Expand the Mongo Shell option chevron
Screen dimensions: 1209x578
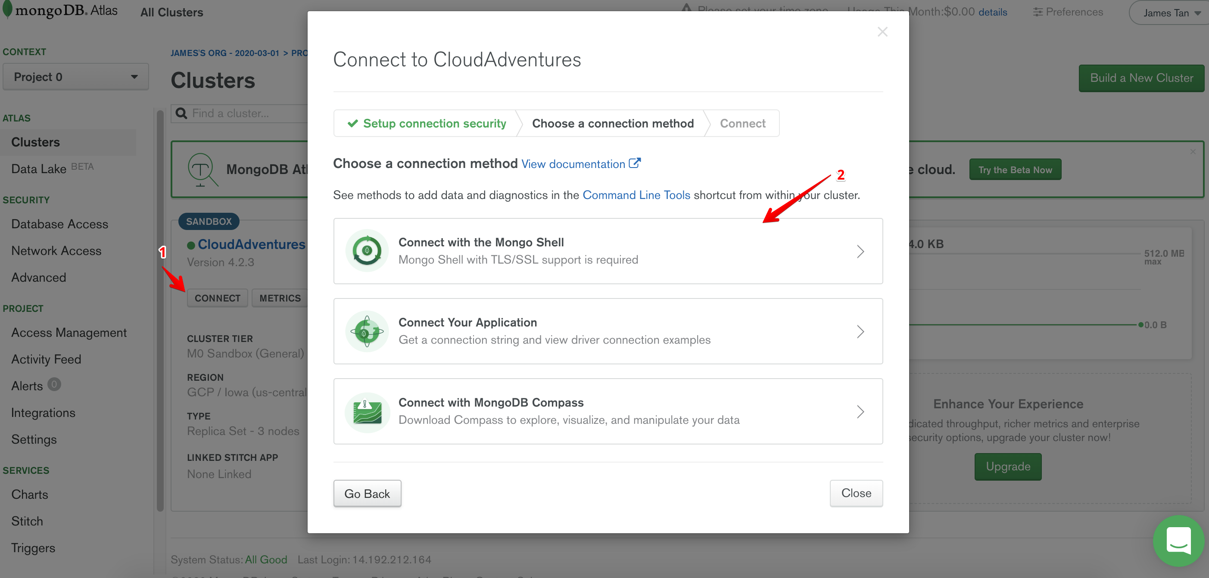point(860,252)
